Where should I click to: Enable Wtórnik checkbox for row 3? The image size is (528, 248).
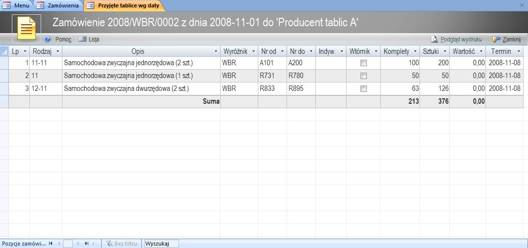(363, 89)
